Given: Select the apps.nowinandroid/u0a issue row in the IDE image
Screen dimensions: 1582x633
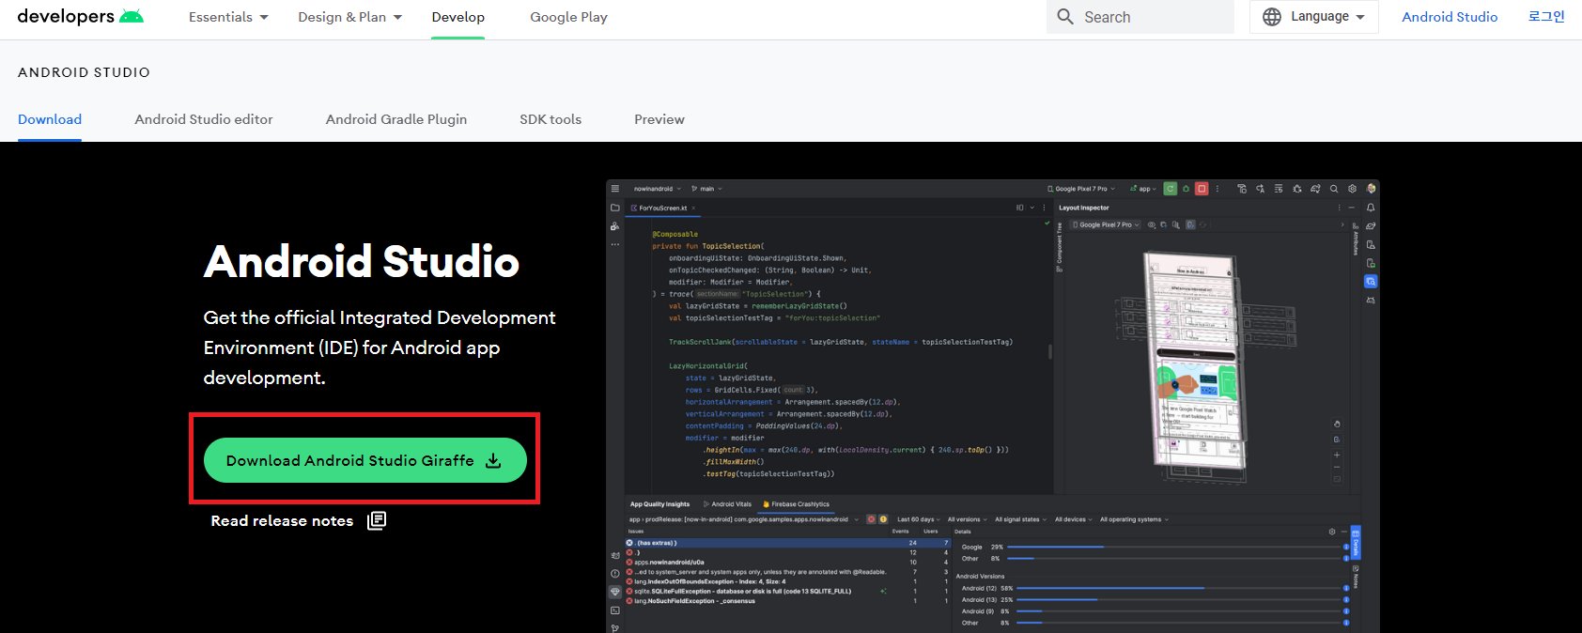Looking at the screenshot, I should tap(787, 563).
